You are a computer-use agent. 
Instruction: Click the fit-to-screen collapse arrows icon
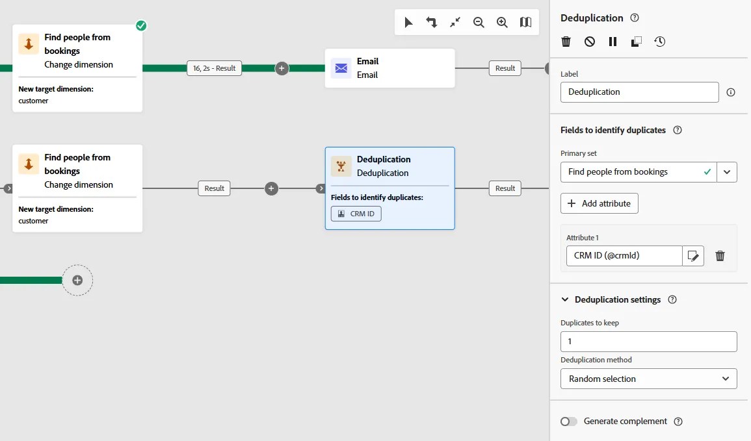(x=455, y=23)
